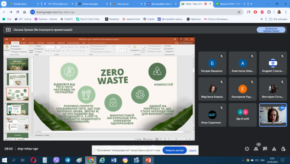Screen dimensions: 290x164
Task: Open the in-call chat panel
Action: (265, 149)
